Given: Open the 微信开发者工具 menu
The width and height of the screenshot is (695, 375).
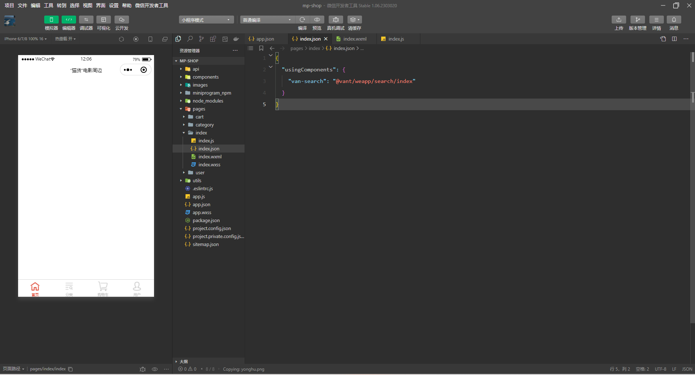Looking at the screenshot, I should coord(151,5).
